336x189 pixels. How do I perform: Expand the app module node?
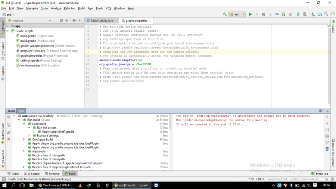tap(7, 26)
